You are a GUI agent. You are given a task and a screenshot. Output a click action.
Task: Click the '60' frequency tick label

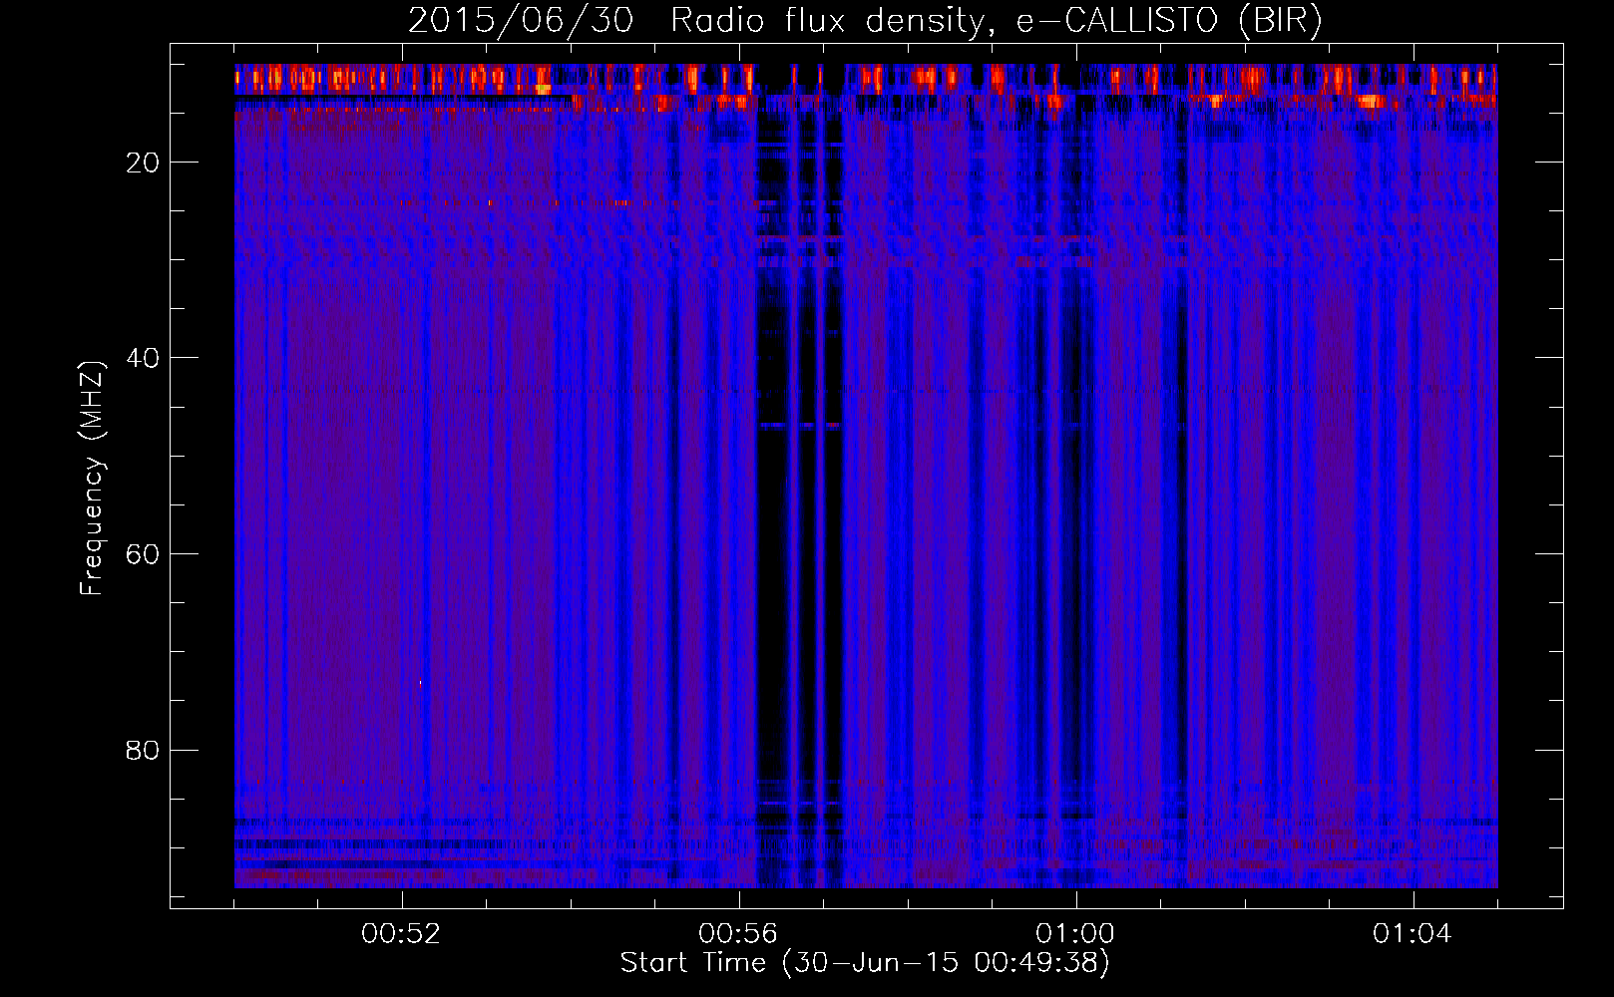coord(143,554)
